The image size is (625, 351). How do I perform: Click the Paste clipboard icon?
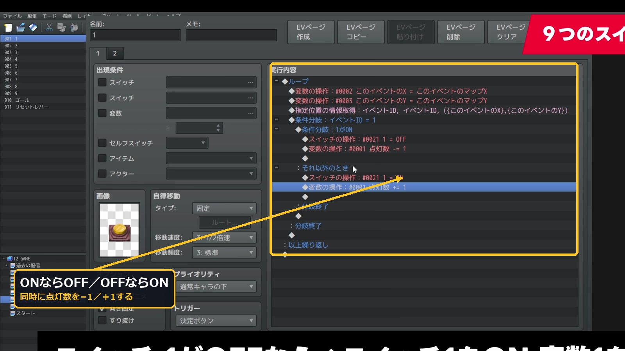(x=74, y=27)
